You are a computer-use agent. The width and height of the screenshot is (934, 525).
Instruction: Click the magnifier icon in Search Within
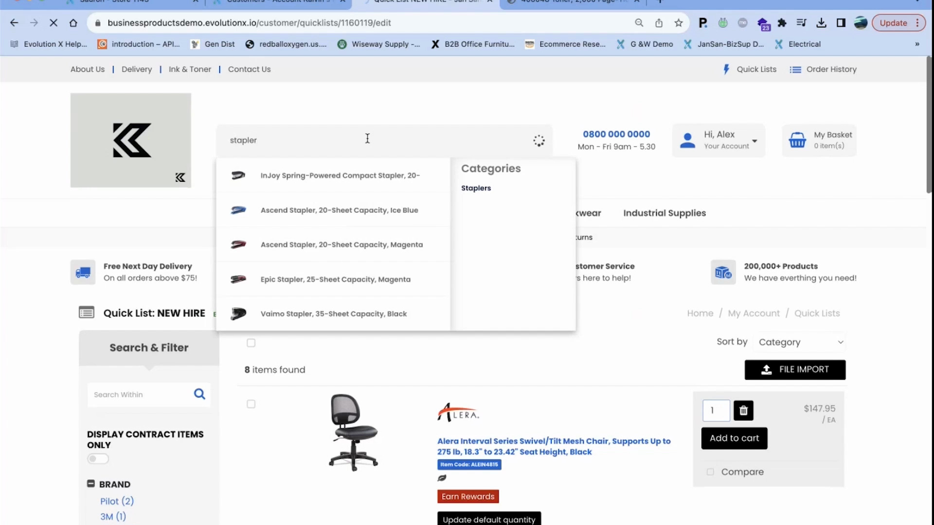tap(199, 394)
